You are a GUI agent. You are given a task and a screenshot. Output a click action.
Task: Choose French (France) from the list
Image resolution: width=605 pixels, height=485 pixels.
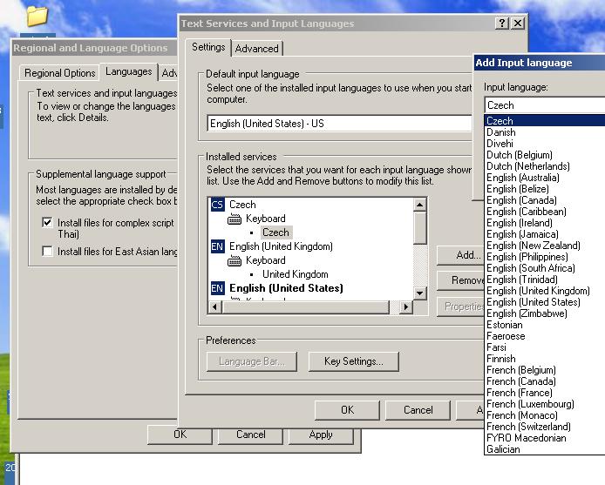point(545,393)
